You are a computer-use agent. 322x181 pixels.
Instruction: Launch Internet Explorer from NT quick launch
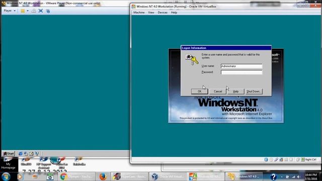point(20,153)
